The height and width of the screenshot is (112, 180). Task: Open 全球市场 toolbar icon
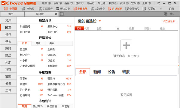point(80,9)
